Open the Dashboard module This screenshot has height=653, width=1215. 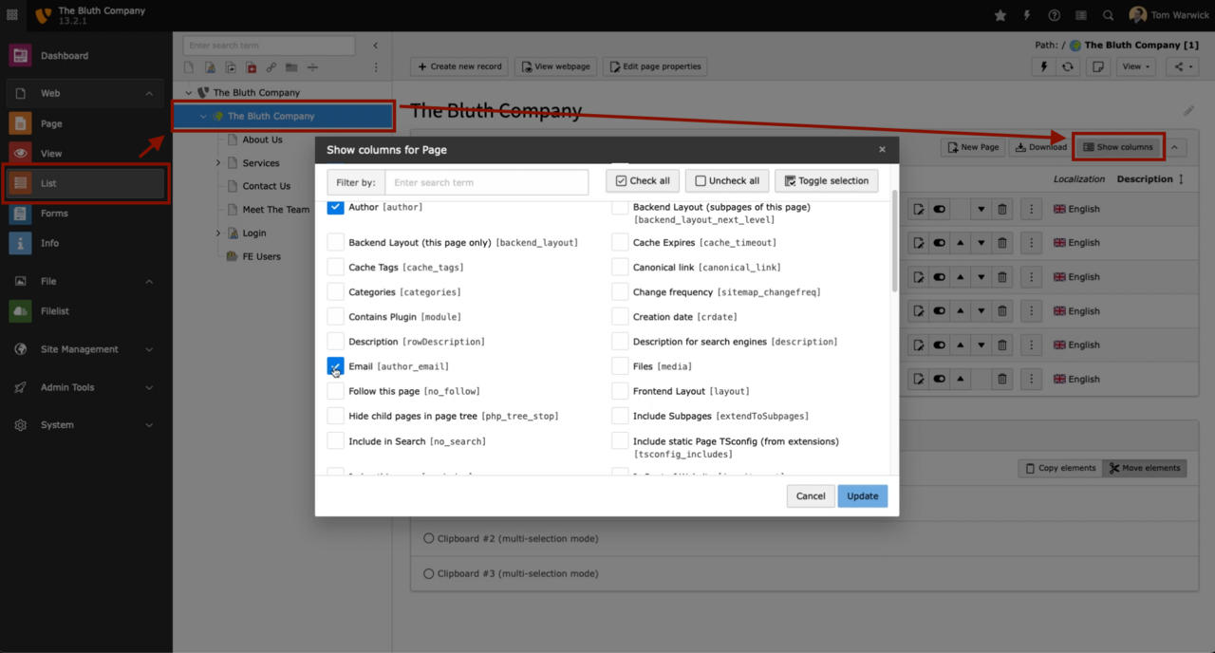click(x=64, y=56)
